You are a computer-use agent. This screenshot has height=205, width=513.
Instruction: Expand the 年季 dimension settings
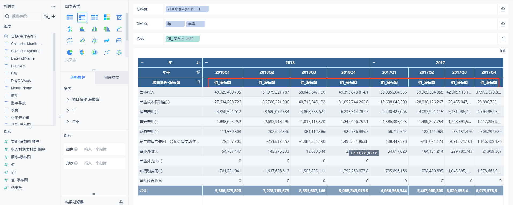click(68, 122)
